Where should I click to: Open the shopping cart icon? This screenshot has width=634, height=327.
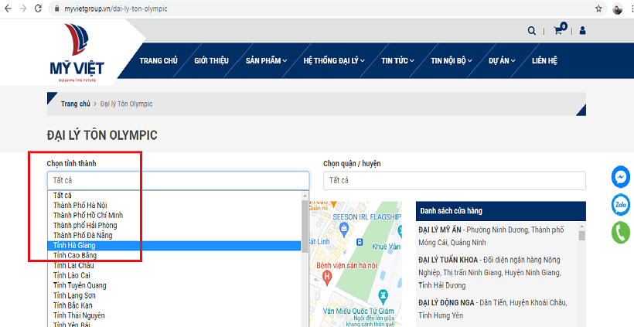[x=560, y=29]
